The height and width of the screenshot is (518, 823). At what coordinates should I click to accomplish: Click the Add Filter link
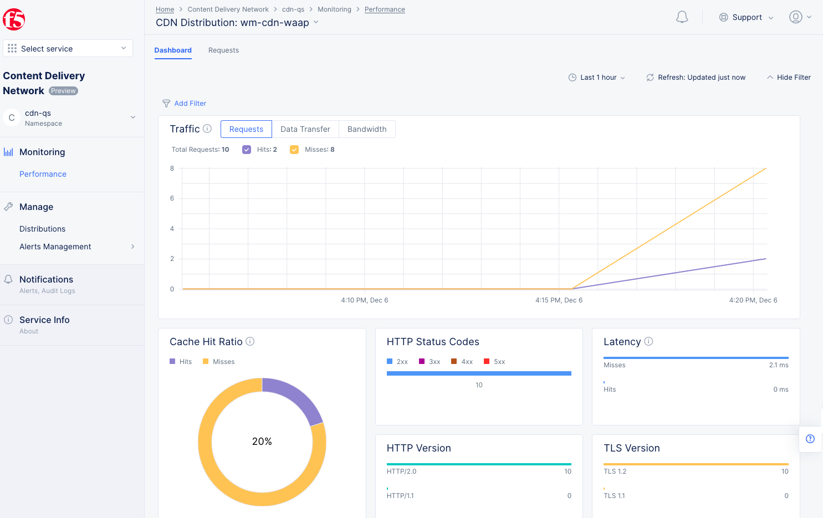190,103
